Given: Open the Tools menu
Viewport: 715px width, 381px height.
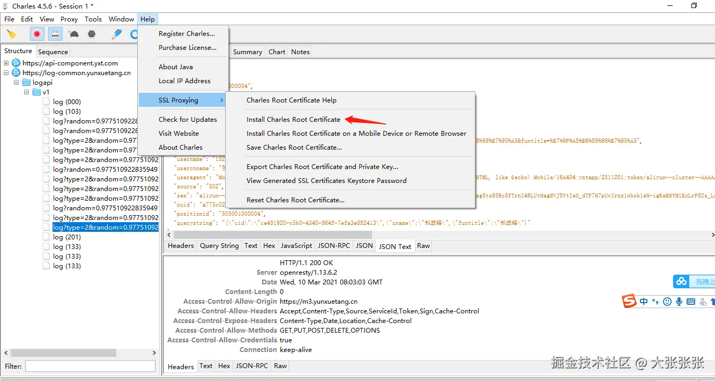Looking at the screenshot, I should click(x=93, y=19).
